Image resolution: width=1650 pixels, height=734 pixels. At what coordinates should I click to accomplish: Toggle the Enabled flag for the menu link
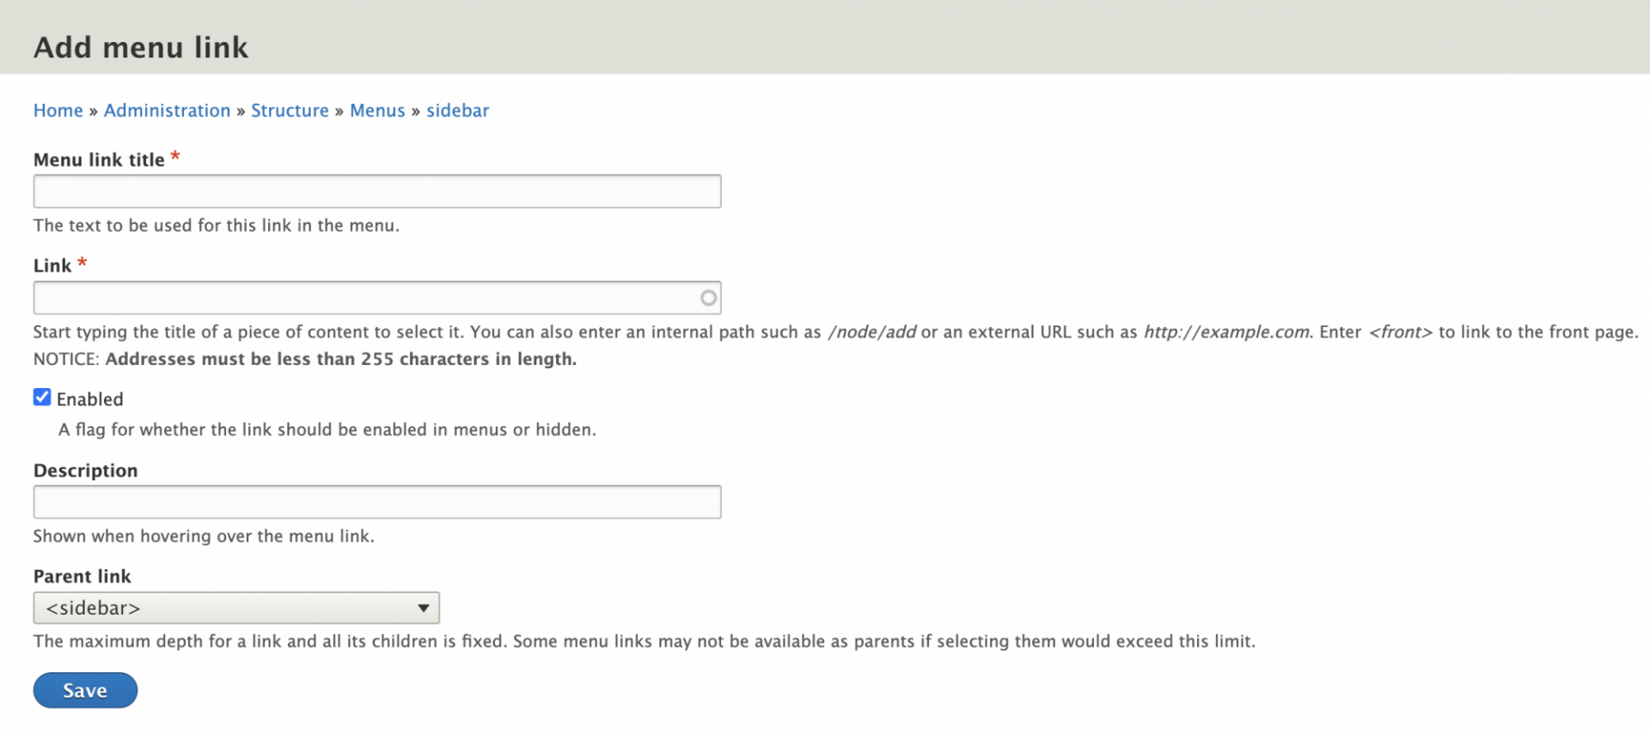point(41,397)
